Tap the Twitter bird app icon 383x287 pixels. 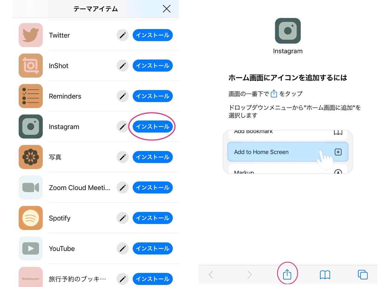coord(31,35)
